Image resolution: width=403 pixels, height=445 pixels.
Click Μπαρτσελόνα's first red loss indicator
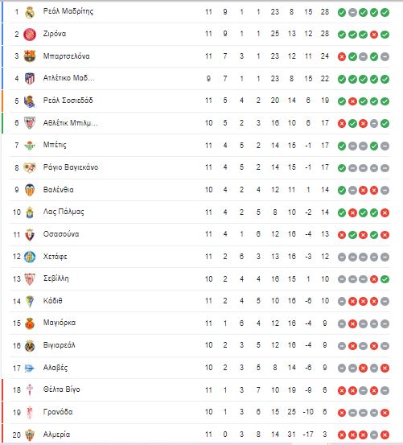coord(342,57)
